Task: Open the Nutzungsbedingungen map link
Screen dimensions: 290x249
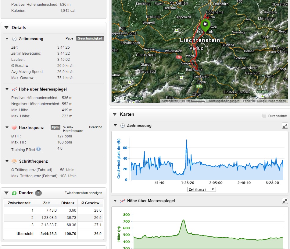Action: tap(224, 101)
